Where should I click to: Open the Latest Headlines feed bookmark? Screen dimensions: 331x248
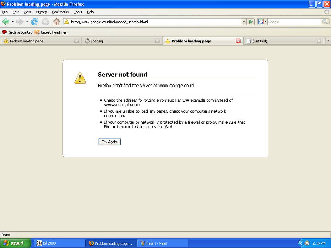pos(51,32)
